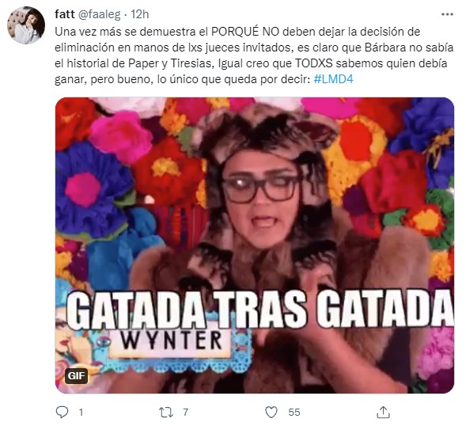The width and height of the screenshot is (466, 426).
Task: Click the reply count 1
Action: tap(81, 413)
